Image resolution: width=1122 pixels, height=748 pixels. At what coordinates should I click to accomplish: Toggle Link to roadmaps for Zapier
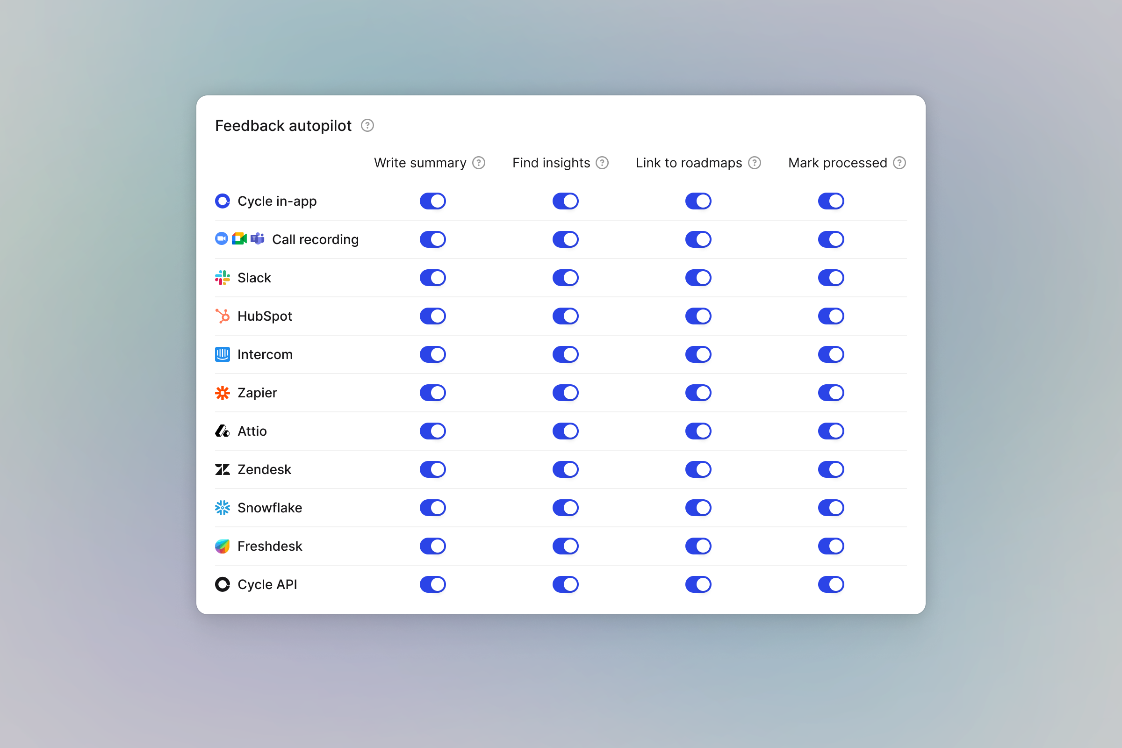(x=698, y=393)
